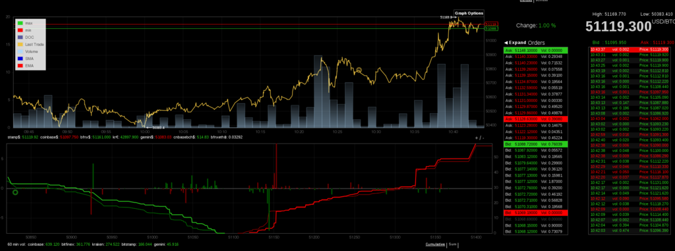
Task: Click the Low: 50383.410 label
Action: pyautogui.click(x=657, y=14)
